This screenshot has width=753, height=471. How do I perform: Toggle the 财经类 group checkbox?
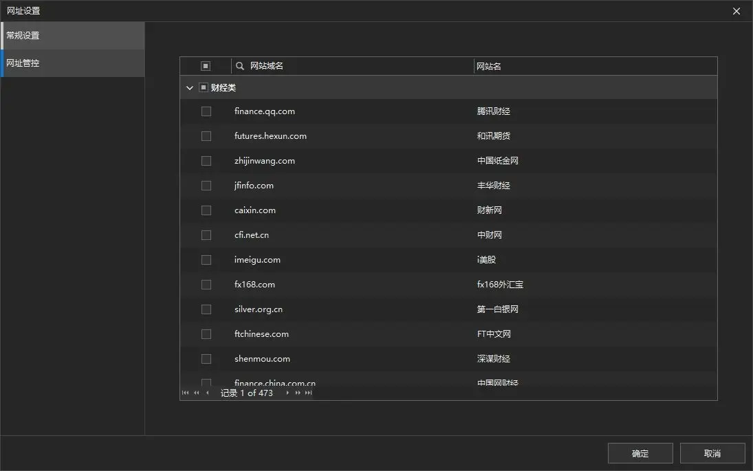[203, 87]
